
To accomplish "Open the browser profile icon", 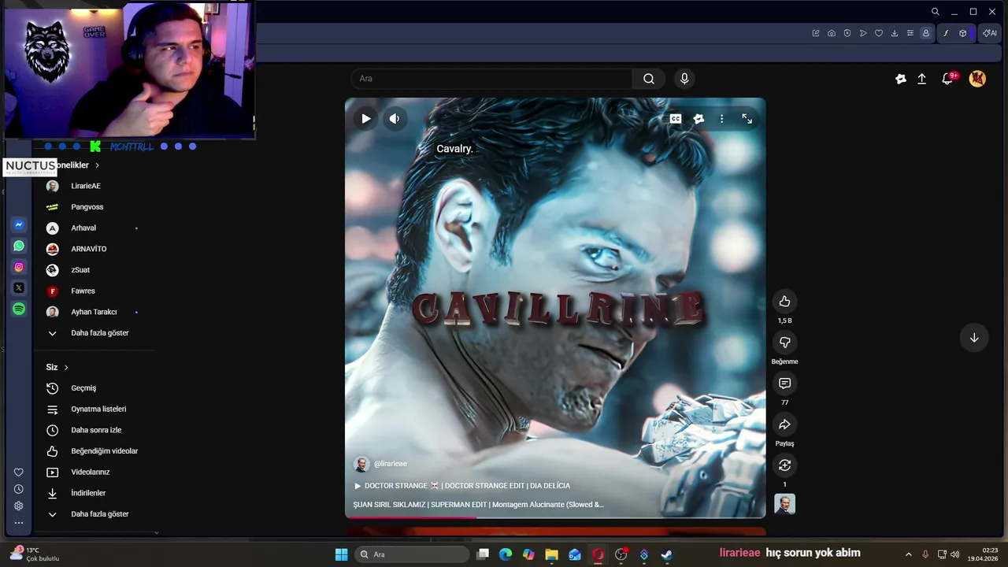I will click(x=926, y=33).
